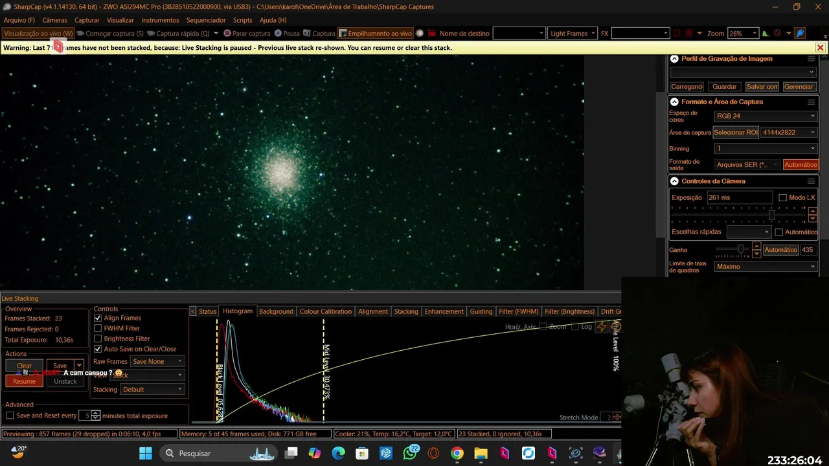829x466 pixels.
Task: Click the Ganho gain slider
Action: (732, 250)
